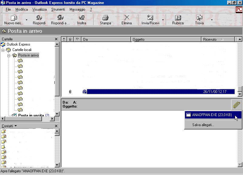Delete the message with Elimina
The height and width of the screenshot is (175, 243).
(126, 19)
